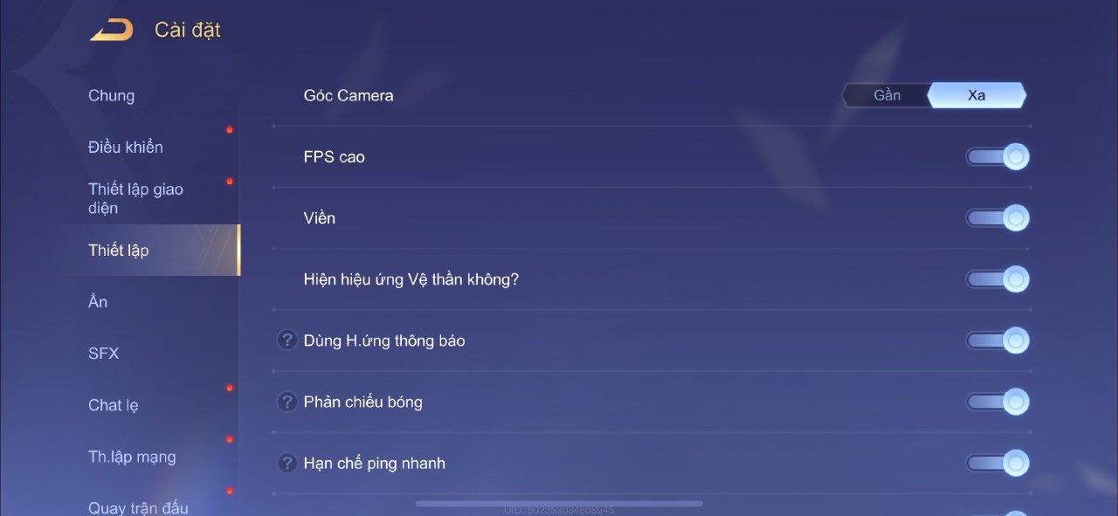This screenshot has width=1118, height=516.
Task: Toggle the FPS cao switch
Action: pos(997,157)
